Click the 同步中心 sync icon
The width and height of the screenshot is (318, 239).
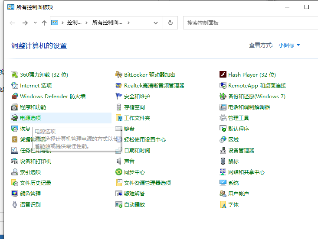coord(119,172)
